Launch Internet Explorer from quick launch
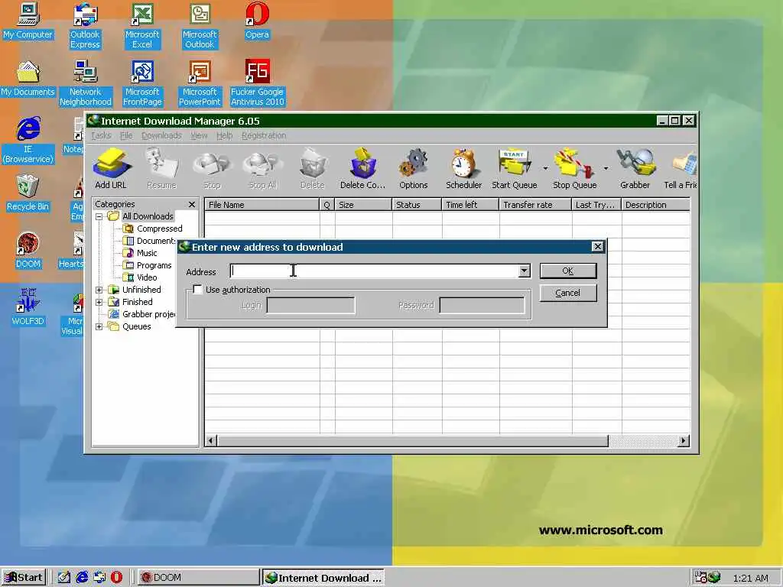 point(83,578)
